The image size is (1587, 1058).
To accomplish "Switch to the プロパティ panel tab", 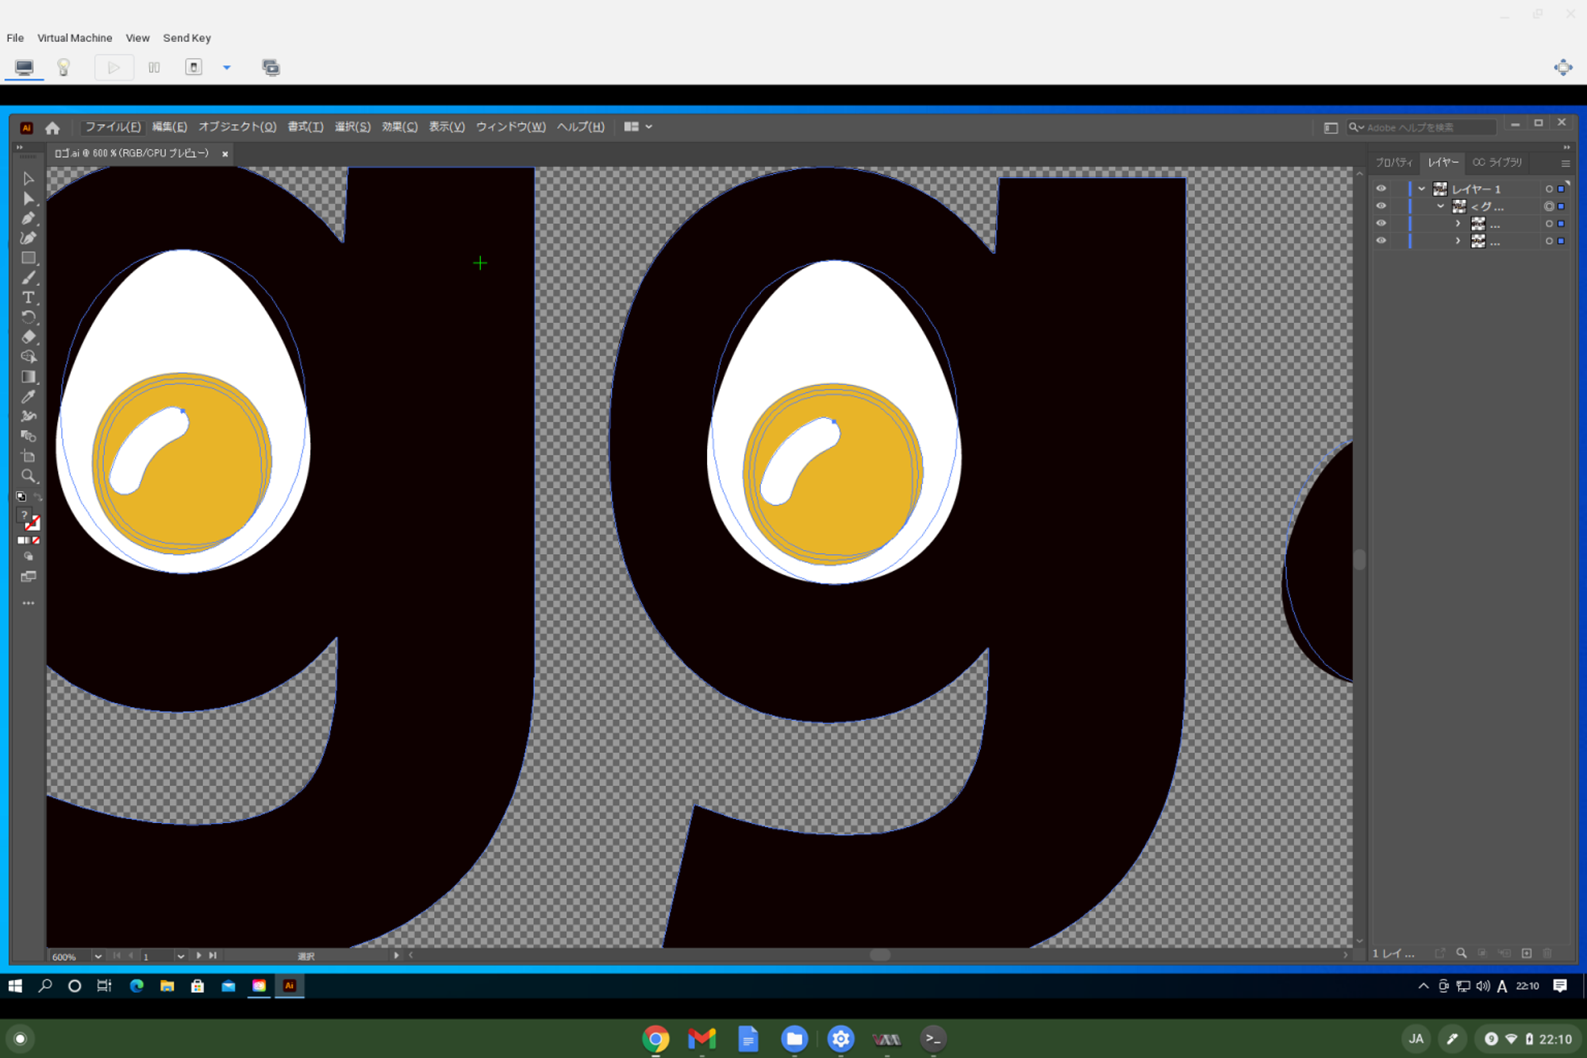I will (1394, 163).
